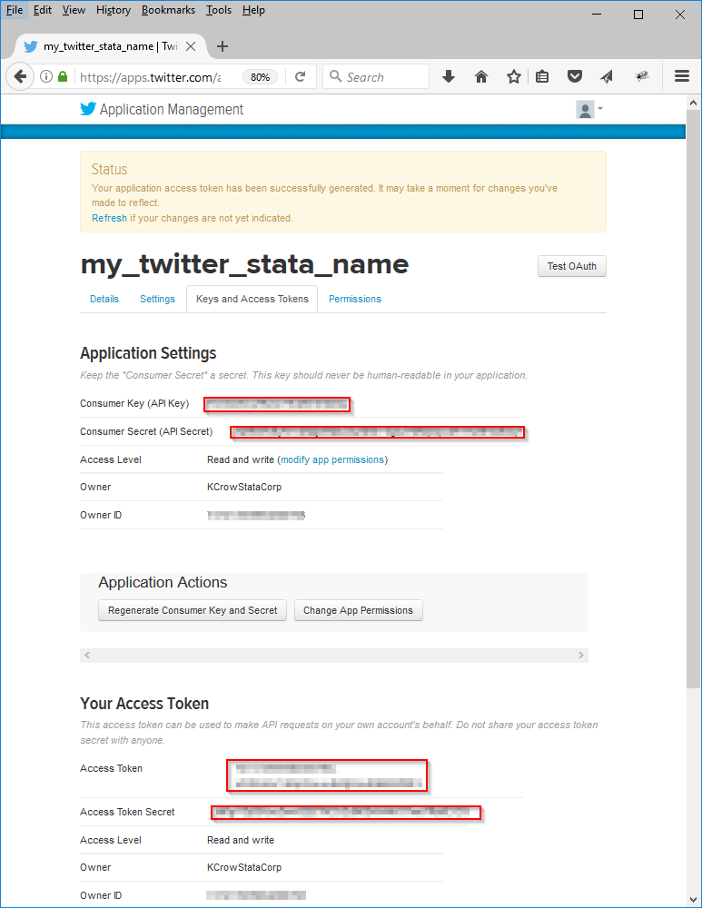
Task: Open the user account avatar dropdown
Action: pyautogui.click(x=589, y=109)
